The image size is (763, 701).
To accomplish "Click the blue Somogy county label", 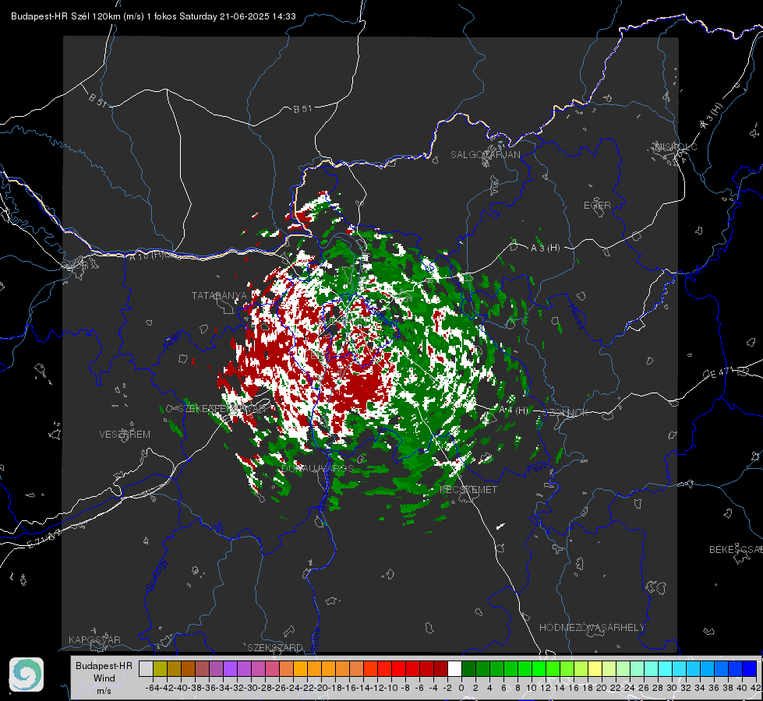I will click(x=156, y=575).
